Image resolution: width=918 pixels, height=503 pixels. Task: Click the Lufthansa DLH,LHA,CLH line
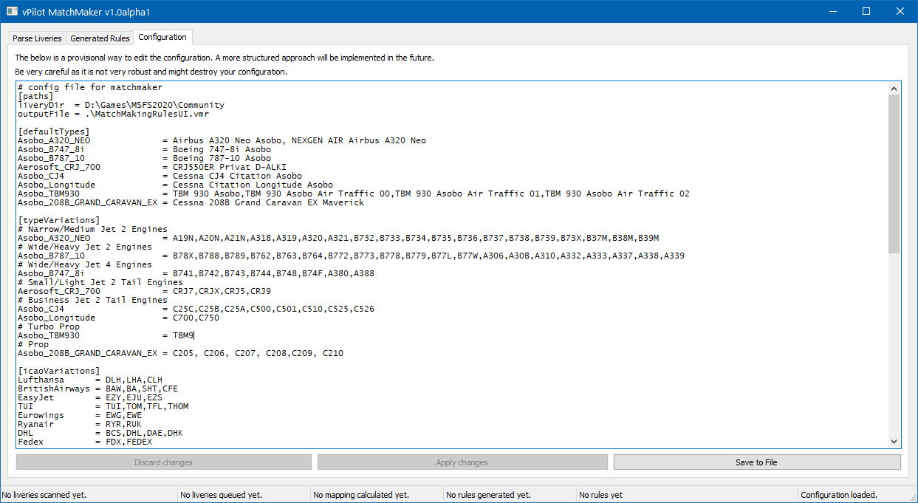coord(90,380)
